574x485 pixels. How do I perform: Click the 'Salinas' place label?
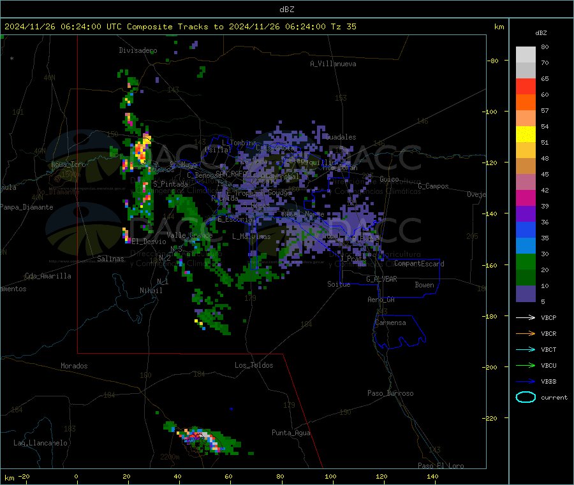click(110, 259)
